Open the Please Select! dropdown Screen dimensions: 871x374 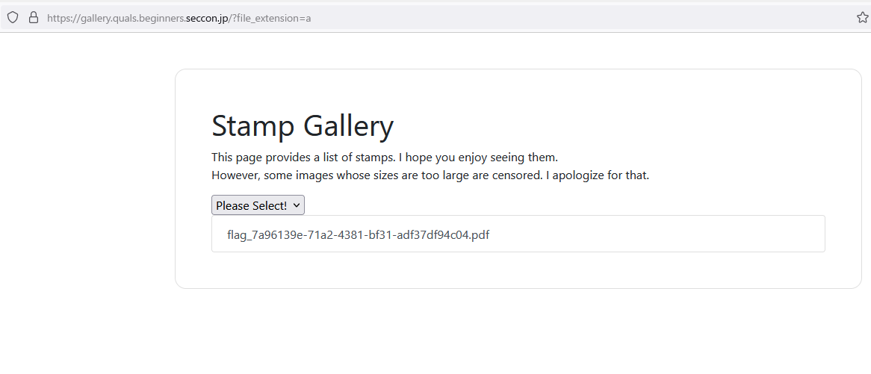[x=258, y=205]
